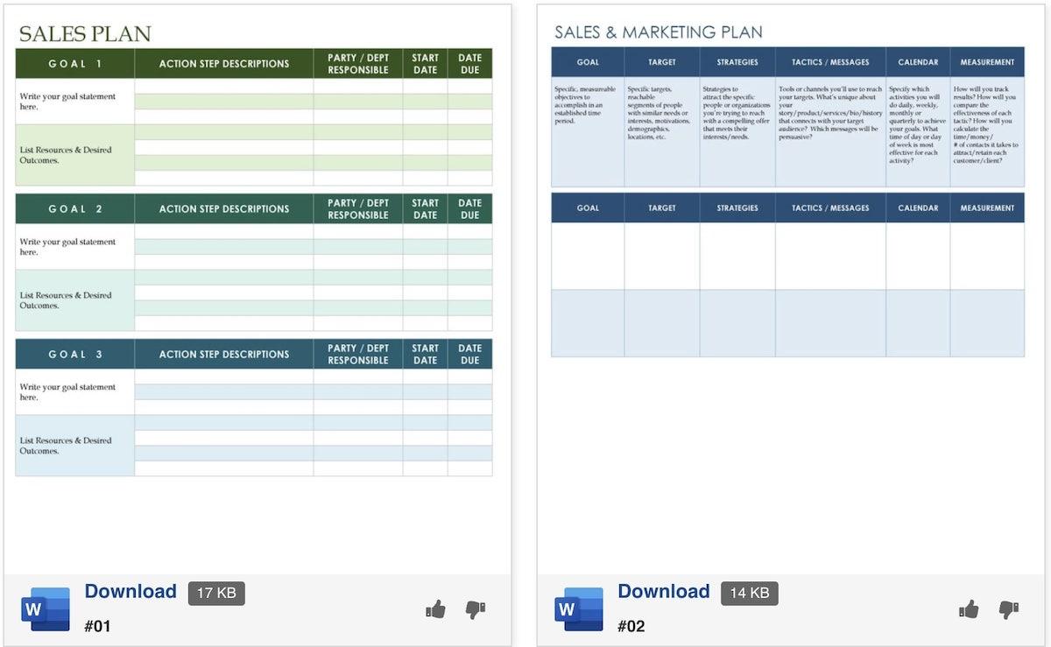Click the green GOAL 1 header cell
The width and height of the screenshot is (1051, 647).
click(x=75, y=64)
